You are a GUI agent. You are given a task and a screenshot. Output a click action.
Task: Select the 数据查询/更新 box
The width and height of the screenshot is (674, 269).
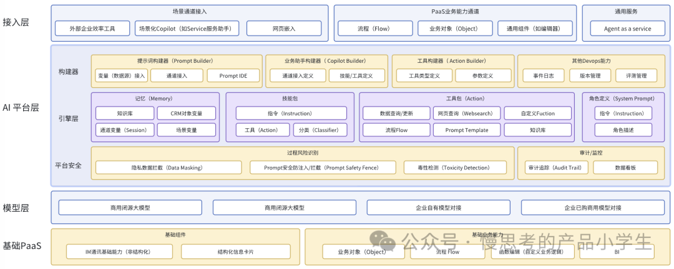tap(396, 114)
